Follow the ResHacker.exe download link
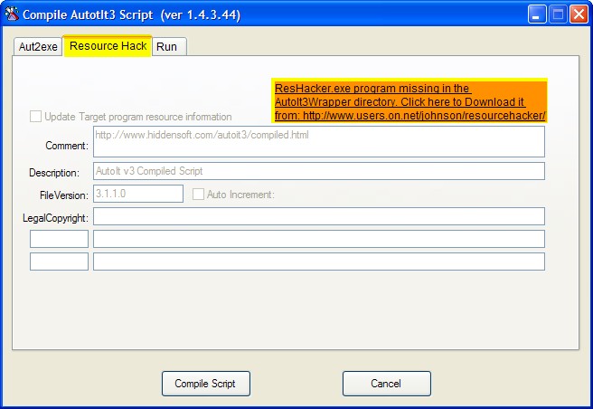593x409 pixels. click(410, 102)
